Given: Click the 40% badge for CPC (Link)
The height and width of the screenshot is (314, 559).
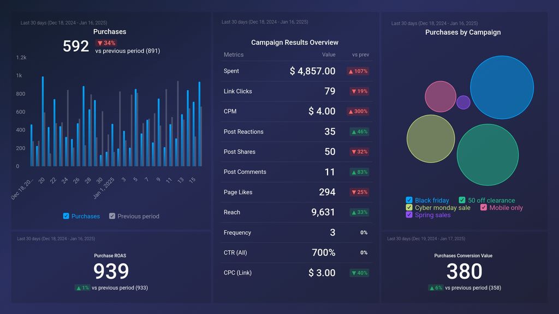Looking at the screenshot, I should (359, 273).
